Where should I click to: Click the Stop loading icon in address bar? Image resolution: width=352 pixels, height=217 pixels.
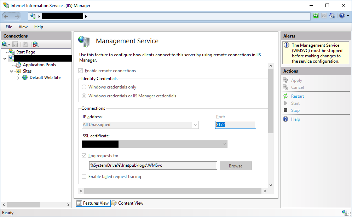[324, 16]
